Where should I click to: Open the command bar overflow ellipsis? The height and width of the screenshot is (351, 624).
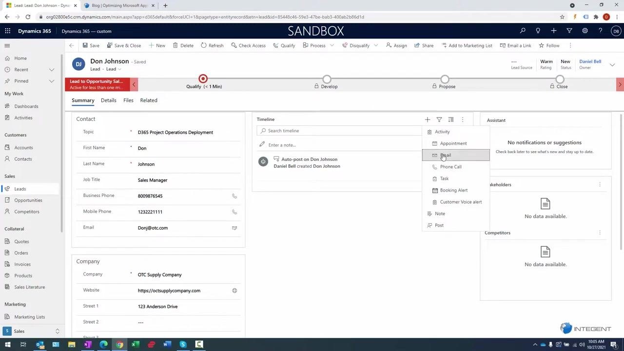point(570,45)
